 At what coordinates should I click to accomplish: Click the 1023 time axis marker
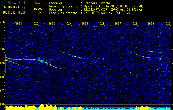pos(52,23)
